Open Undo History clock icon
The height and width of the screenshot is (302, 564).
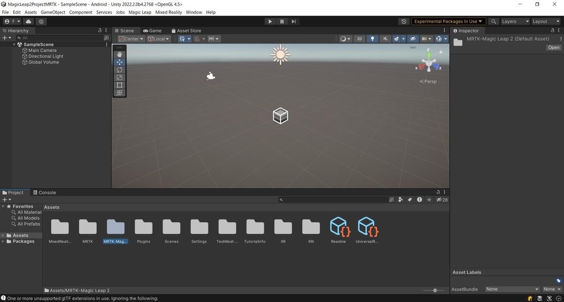point(404,22)
